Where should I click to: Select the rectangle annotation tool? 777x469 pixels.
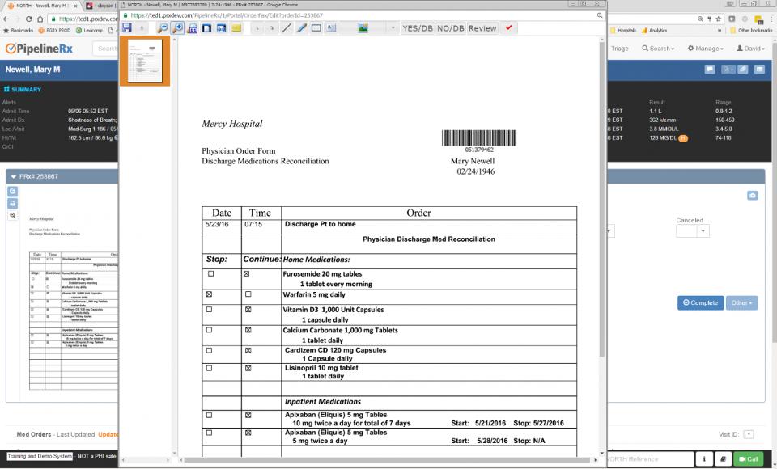[x=316, y=28]
